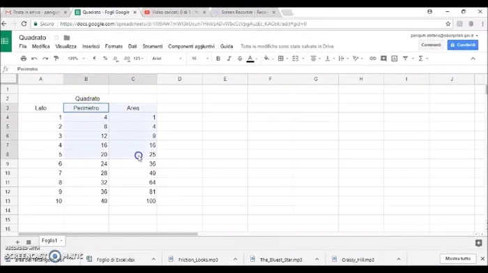
Task: Open the Foglio di Excel.xlsx download
Action: click(116, 260)
